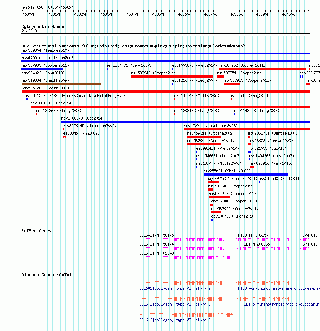Open esv1003876 (Pang2010) variant entry
This screenshot has width=320, height=331.
pos(195,65)
